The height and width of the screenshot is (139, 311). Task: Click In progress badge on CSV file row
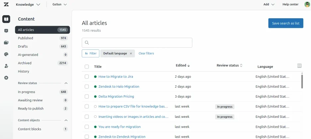(225, 107)
